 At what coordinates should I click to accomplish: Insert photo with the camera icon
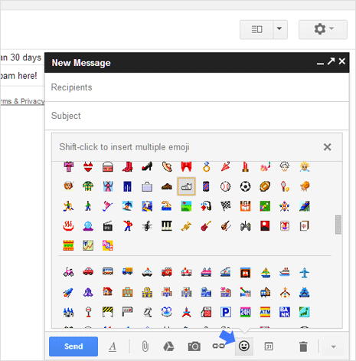pyautogui.click(x=194, y=346)
